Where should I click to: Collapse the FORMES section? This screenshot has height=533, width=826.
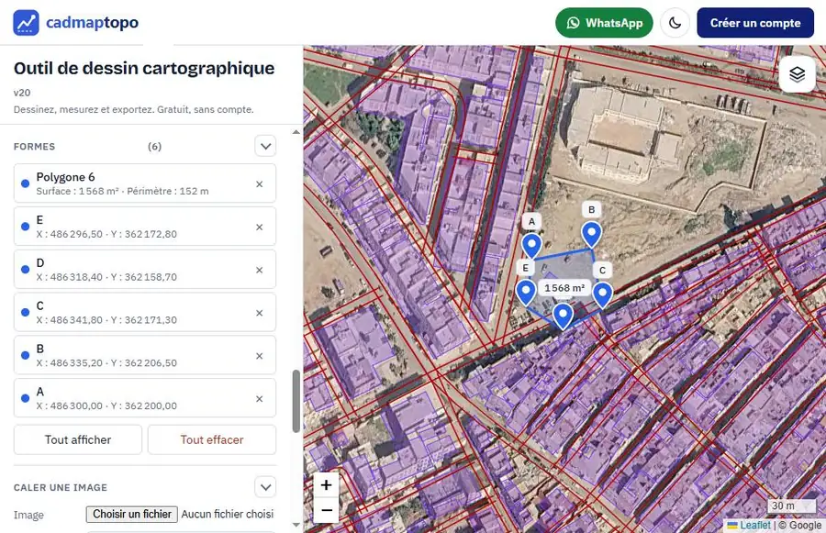pyautogui.click(x=265, y=146)
